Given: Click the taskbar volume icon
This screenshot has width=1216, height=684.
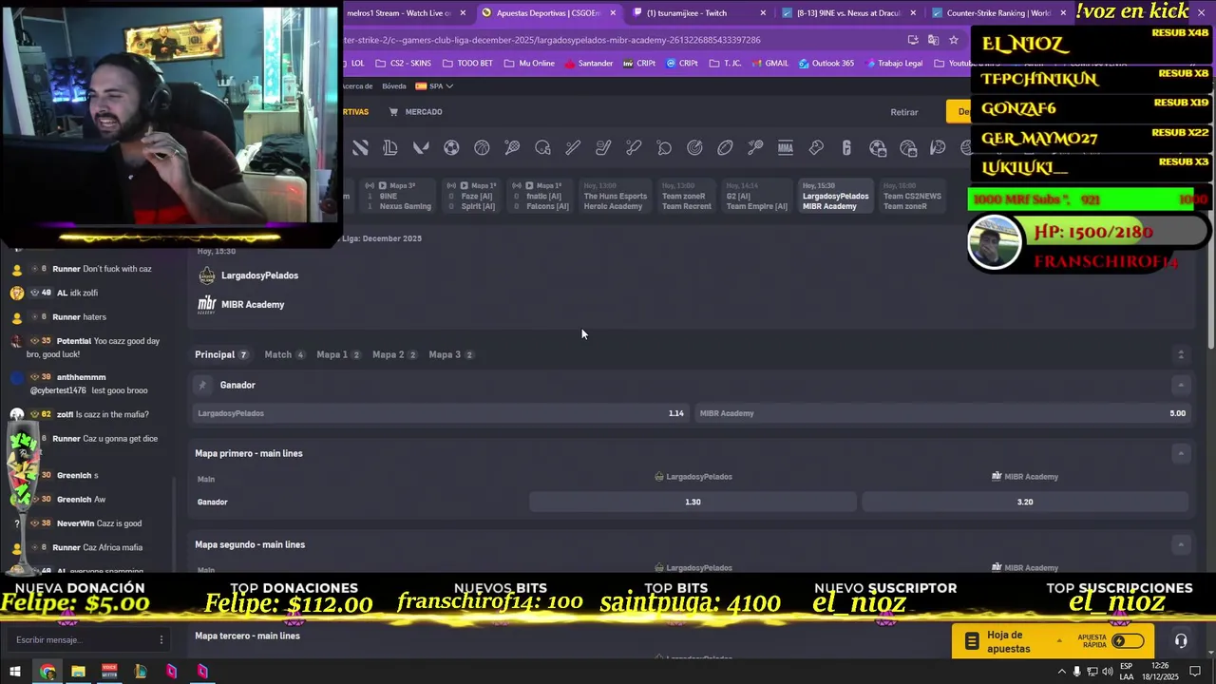Looking at the screenshot, I should point(1107,672).
